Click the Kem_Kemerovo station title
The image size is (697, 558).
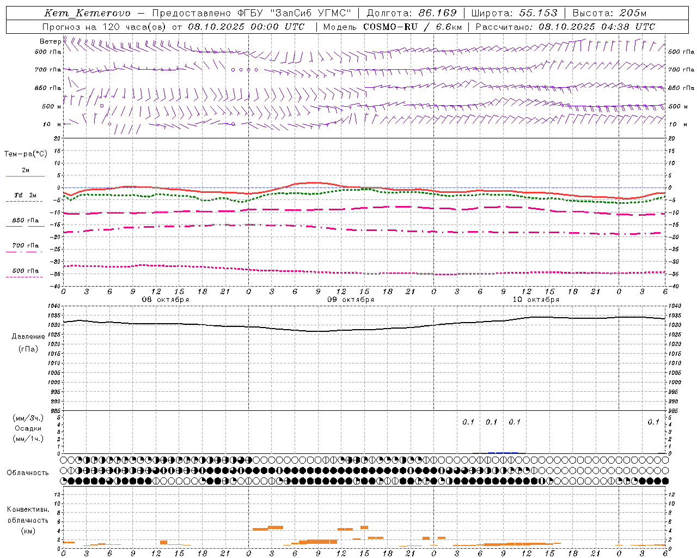point(88,13)
